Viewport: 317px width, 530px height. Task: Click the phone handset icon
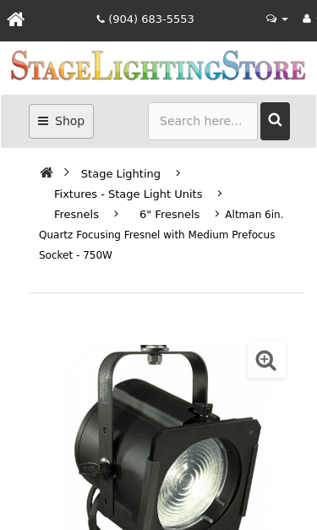tap(101, 19)
